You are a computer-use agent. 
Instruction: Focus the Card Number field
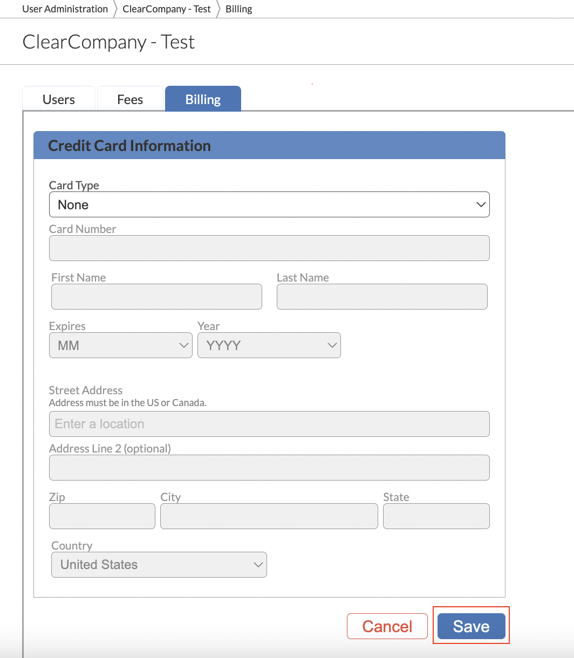click(269, 248)
